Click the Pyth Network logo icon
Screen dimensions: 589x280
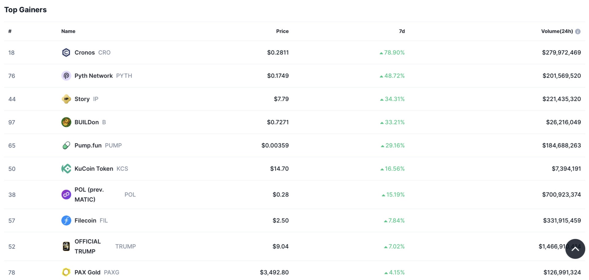66,76
